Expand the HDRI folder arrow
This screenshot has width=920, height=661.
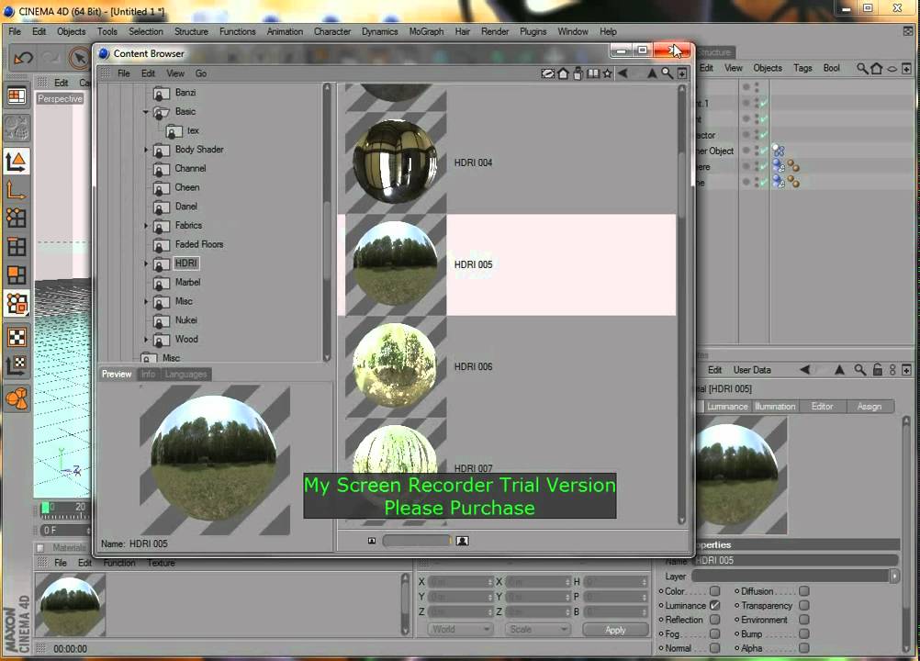click(145, 263)
